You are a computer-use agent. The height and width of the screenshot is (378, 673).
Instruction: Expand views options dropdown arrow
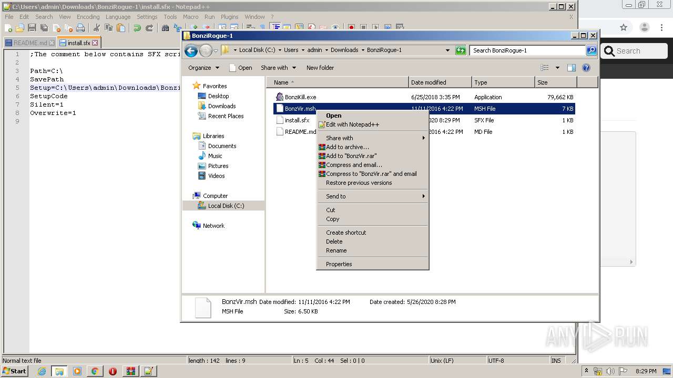click(557, 68)
